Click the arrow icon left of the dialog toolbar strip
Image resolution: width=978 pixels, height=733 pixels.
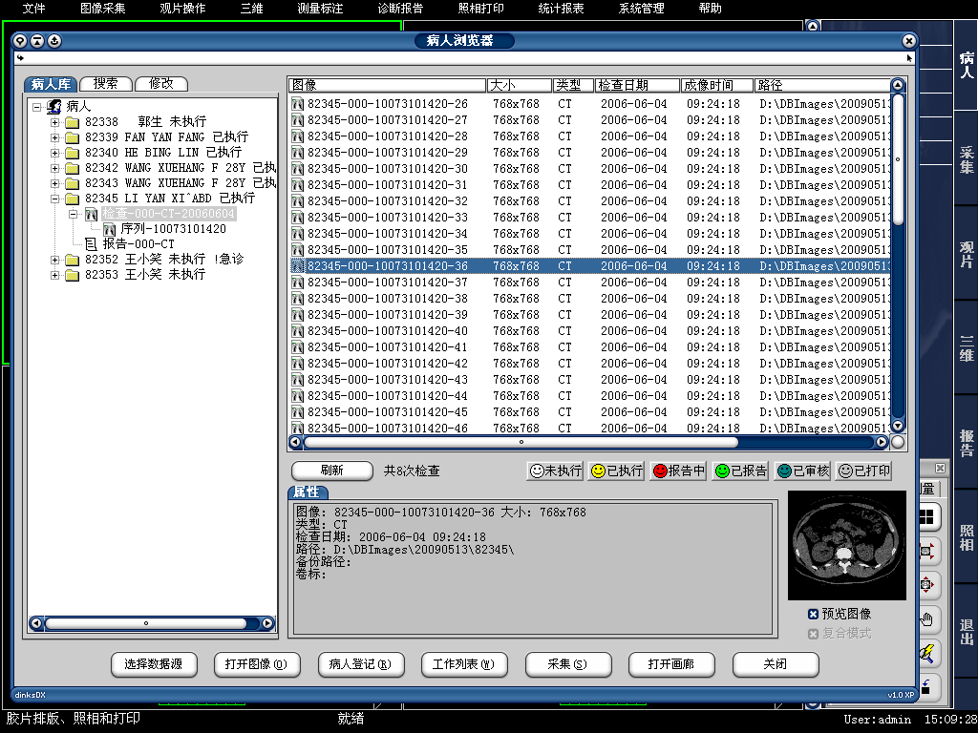tap(20, 58)
